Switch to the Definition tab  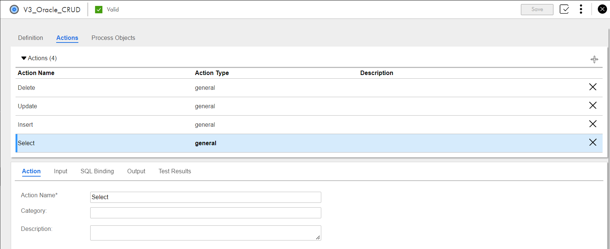[31, 38]
